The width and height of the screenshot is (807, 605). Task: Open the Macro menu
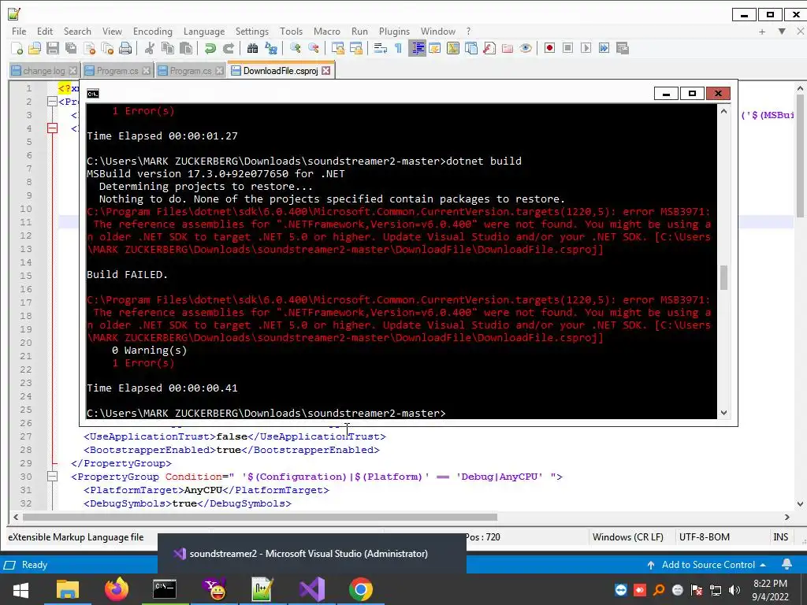327,32
